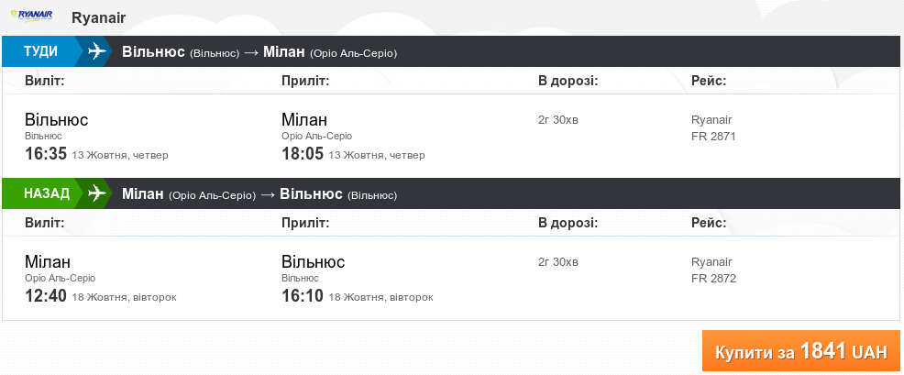Screen dimensions: 904x375
Task: Click the Мілан → Вільнюс route header
Action: [x=259, y=193]
